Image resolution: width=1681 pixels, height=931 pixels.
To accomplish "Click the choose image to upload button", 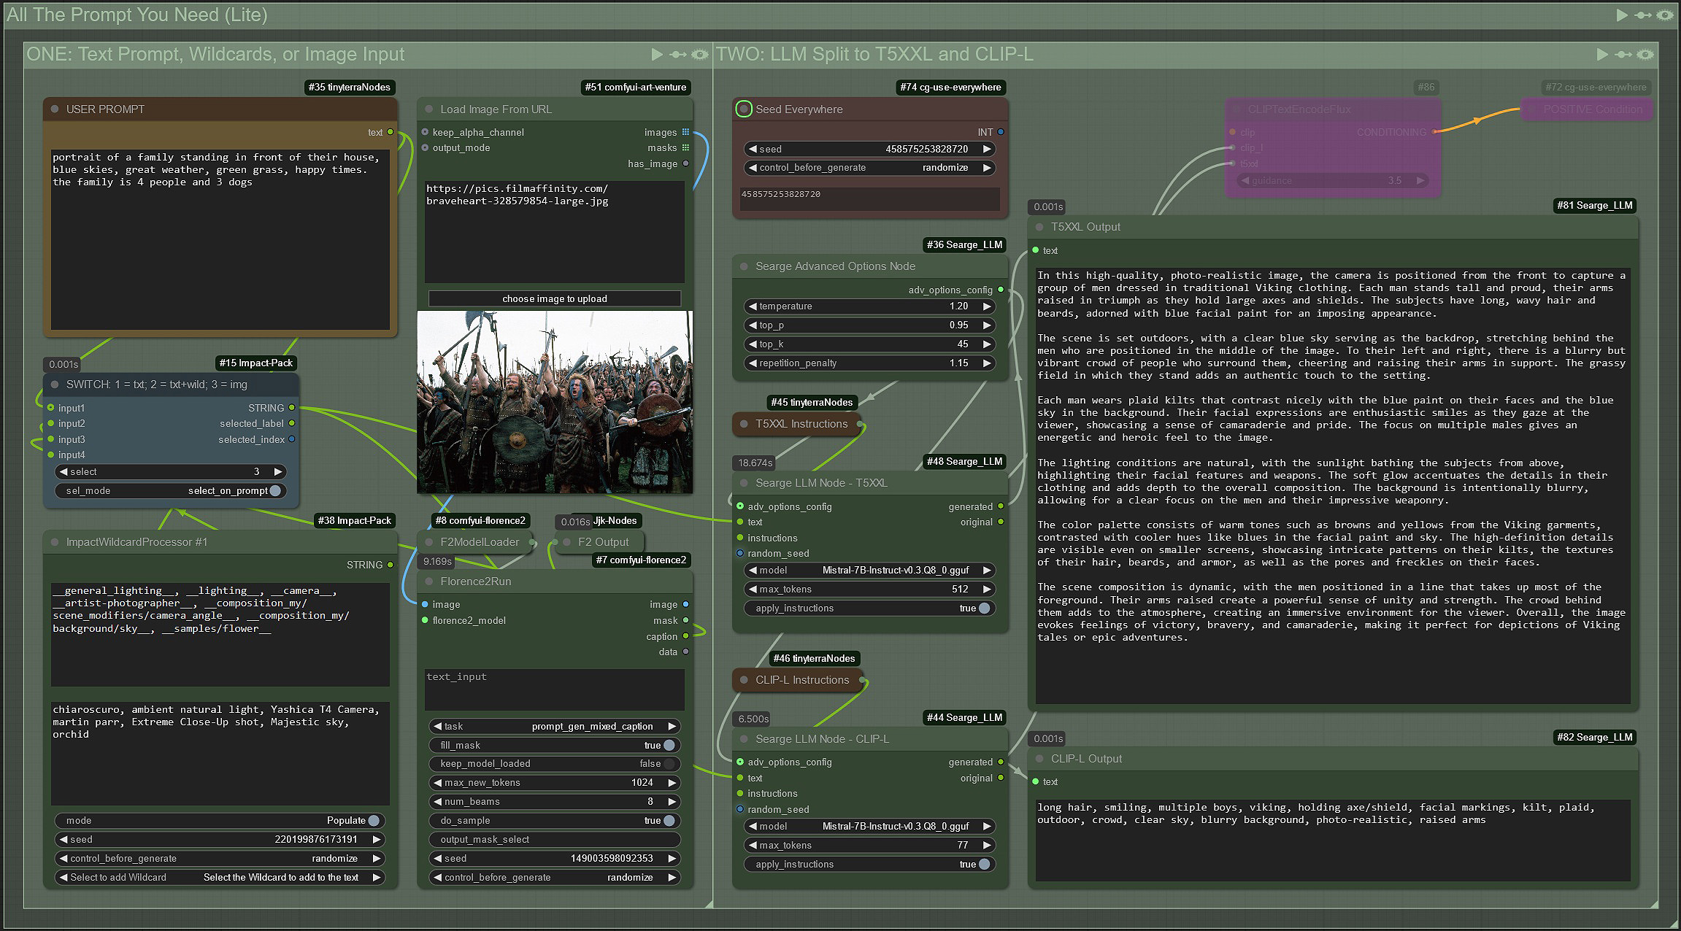I will (x=554, y=298).
